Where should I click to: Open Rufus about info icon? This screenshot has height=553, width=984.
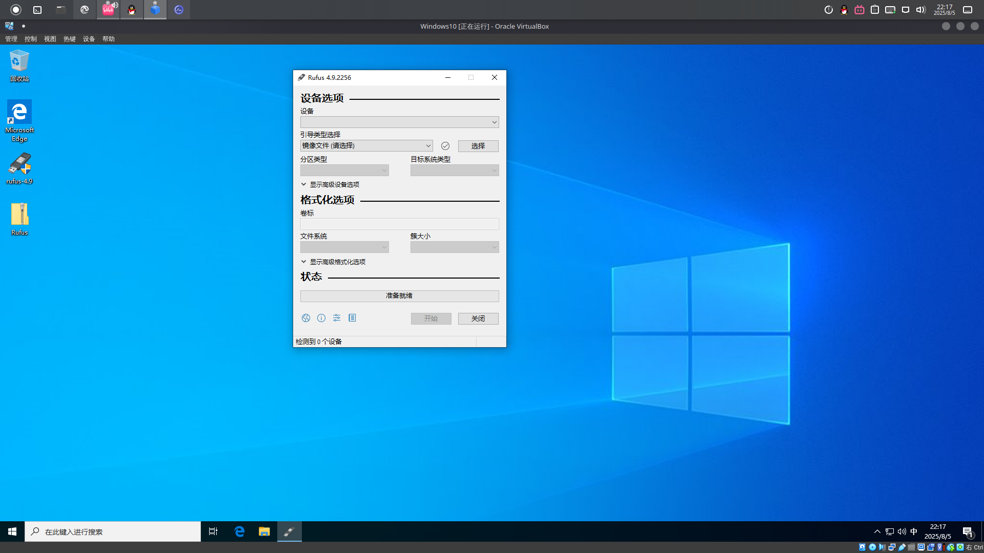click(x=321, y=318)
